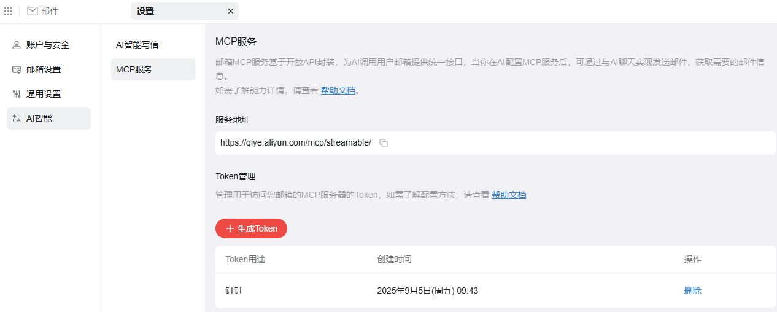Screen dimensions: 777x312
Task: Close the 设置 tab
Action: 231,11
